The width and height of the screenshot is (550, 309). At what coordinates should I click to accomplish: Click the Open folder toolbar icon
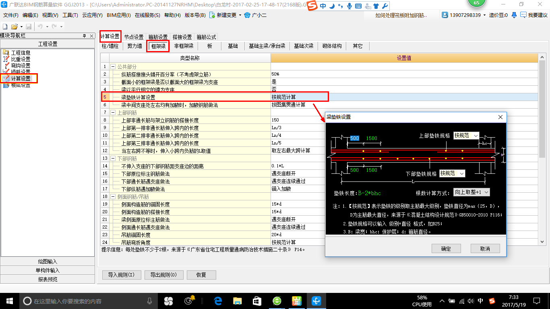14,27
